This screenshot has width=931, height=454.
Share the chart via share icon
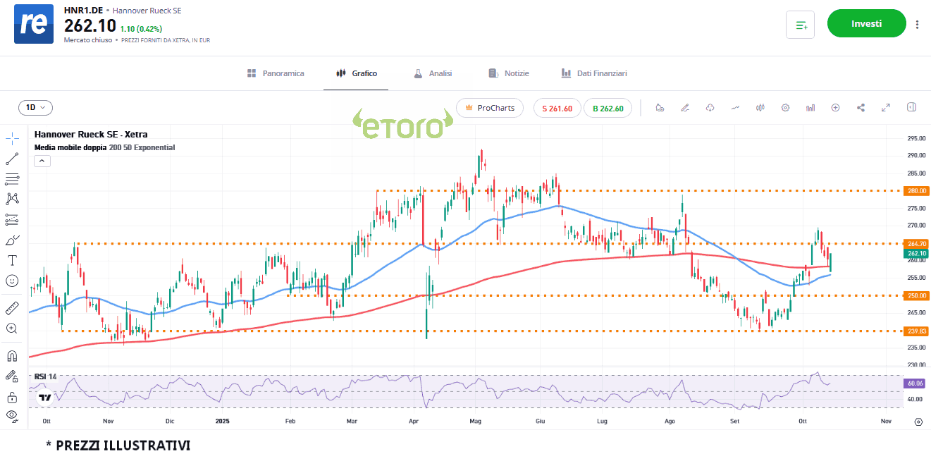(861, 108)
